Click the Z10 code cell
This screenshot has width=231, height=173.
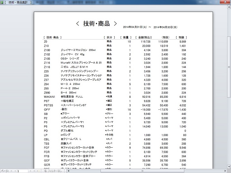(x=46, y=46)
